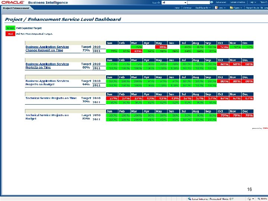Click the search go button icon
Image resolution: width=268 pixels, height=201 pixels.
tap(211, 2)
